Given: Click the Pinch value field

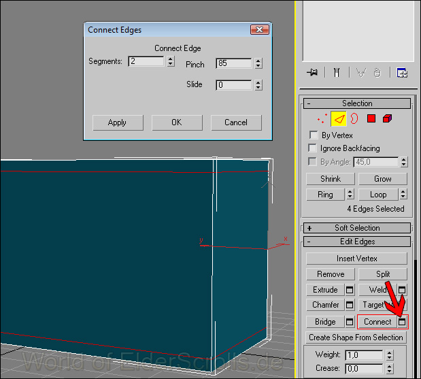Looking at the screenshot, I should pyautogui.click(x=234, y=63).
